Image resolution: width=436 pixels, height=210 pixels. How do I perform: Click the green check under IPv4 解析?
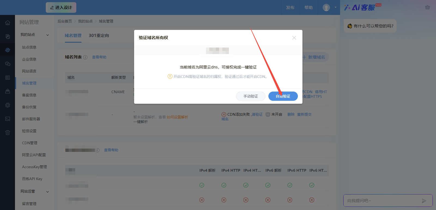pos(202,185)
